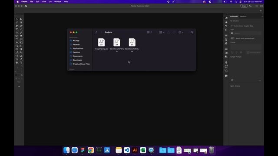Click the Finder share toolbar icon
This screenshot has height=156, width=278.
tap(169, 32)
